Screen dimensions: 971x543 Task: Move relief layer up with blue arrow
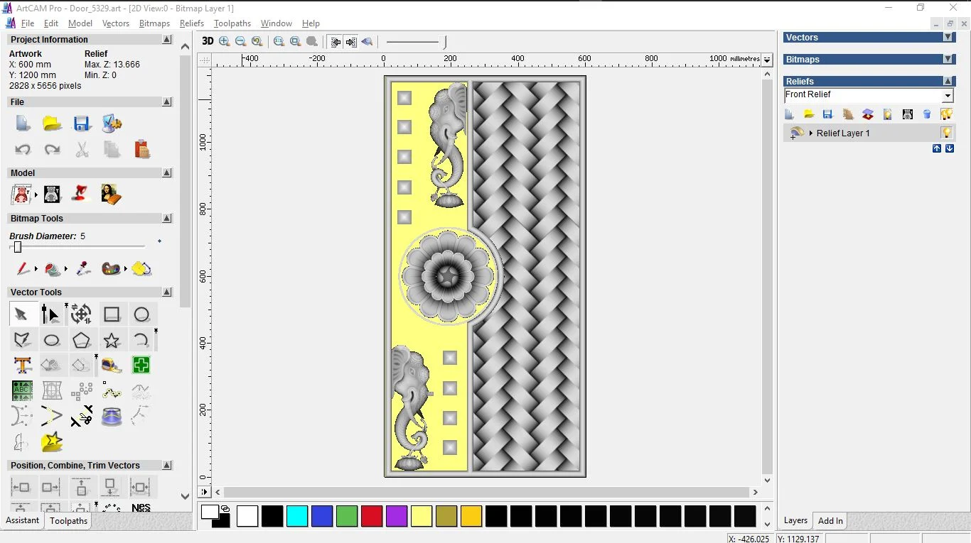tap(937, 148)
